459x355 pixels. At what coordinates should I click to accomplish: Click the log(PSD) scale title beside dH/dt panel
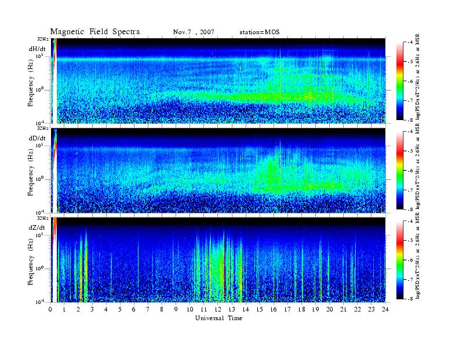tap(417, 77)
